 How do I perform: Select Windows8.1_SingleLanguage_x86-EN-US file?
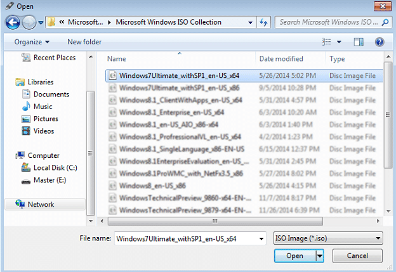click(x=244, y=149)
